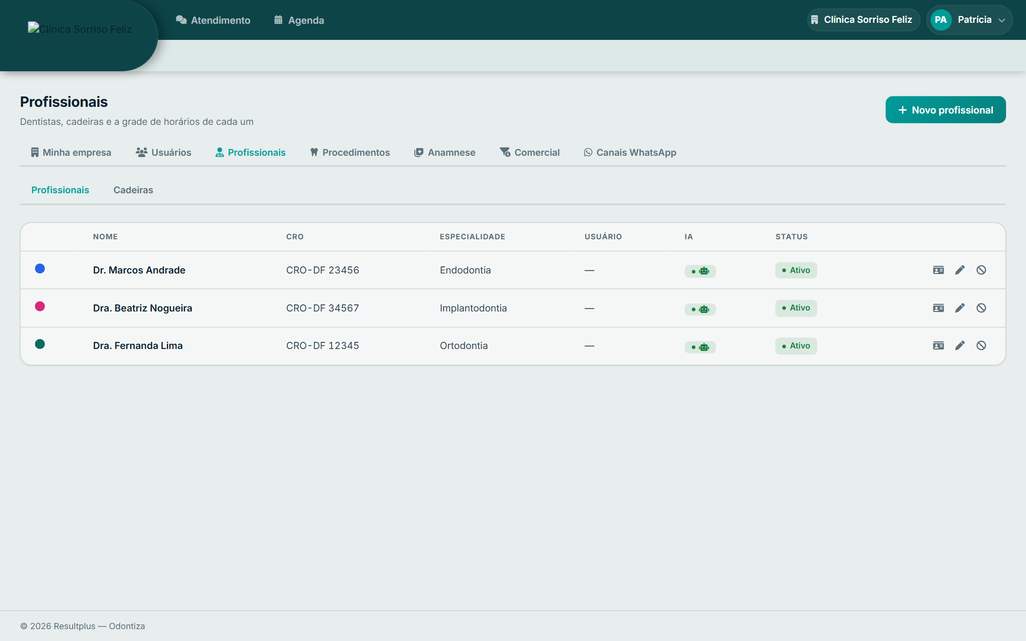Edit Dra. Fernanda Lima with pencil icon
This screenshot has height=641, width=1026.
click(x=960, y=346)
